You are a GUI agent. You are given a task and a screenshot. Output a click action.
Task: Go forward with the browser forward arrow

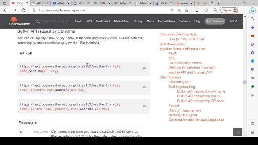pyautogui.click(x=15, y=10)
